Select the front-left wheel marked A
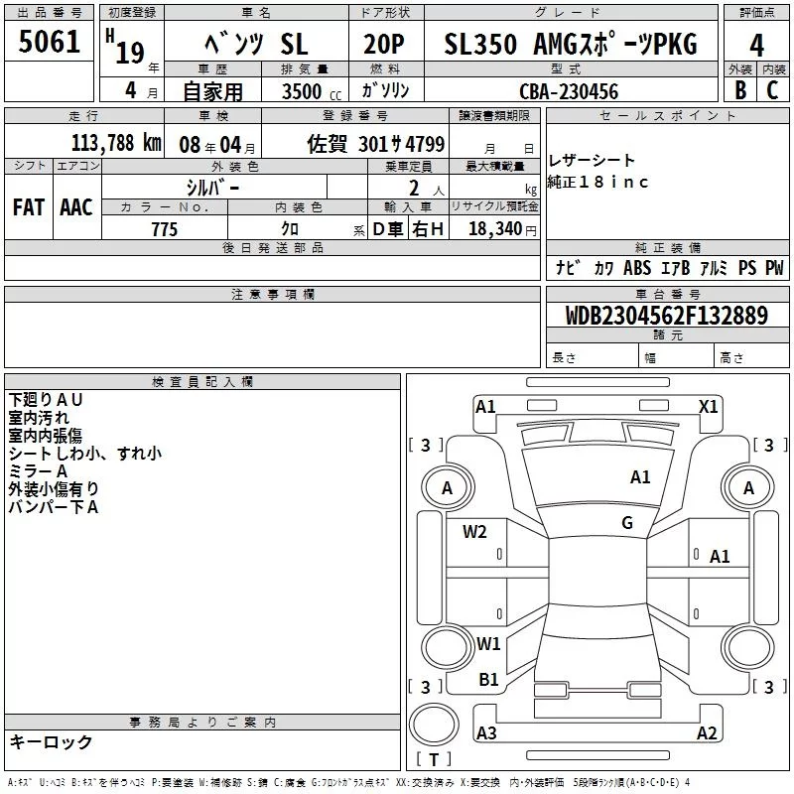 (x=448, y=488)
